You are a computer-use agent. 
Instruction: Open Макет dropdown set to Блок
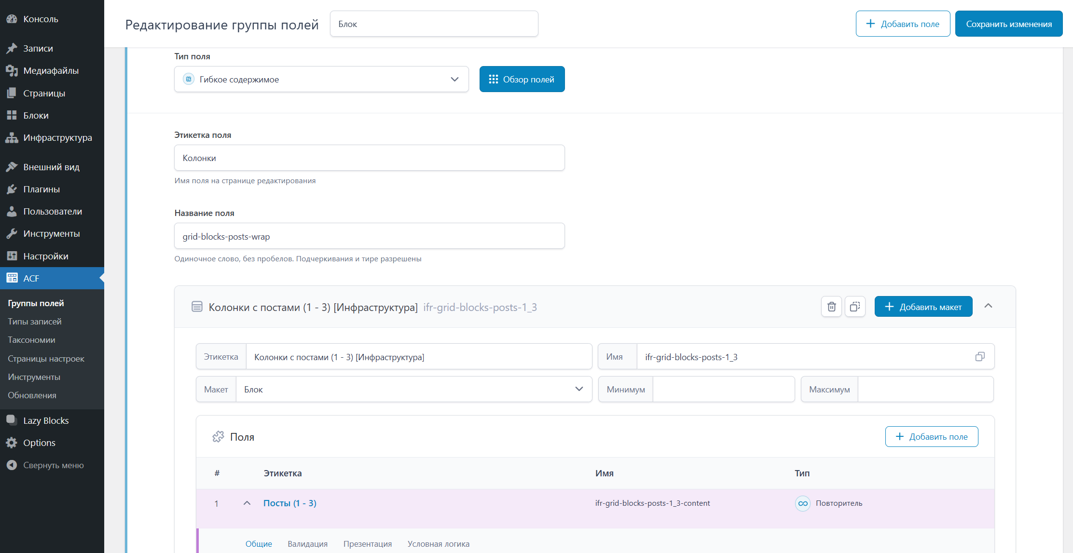pyautogui.click(x=414, y=389)
